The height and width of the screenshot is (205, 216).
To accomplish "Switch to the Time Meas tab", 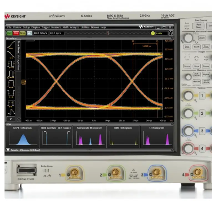I will click(18, 47).
